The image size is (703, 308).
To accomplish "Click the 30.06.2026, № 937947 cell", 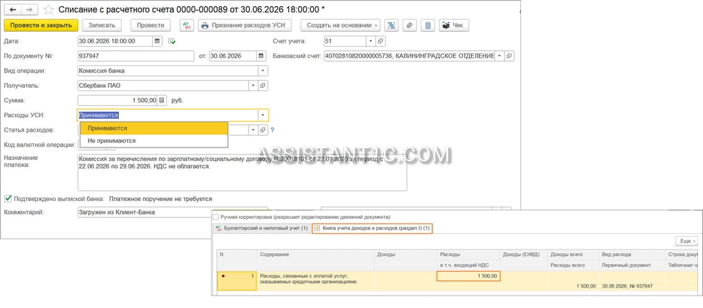I will pos(632,285).
